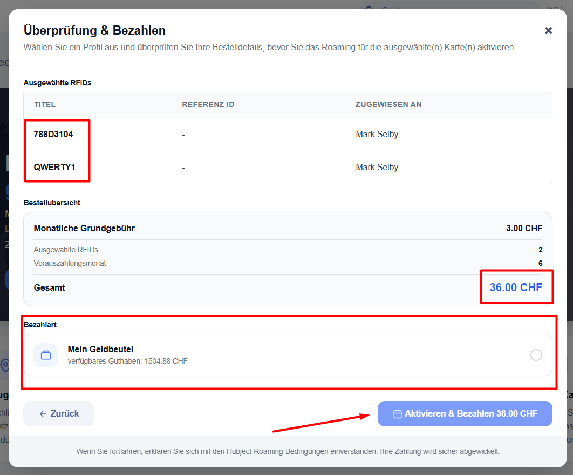The width and height of the screenshot is (573, 475).
Task: Click Aktivieren & Bezahlen 36.00 CHF
Action: pyautogui.click(x=465, y=413)
